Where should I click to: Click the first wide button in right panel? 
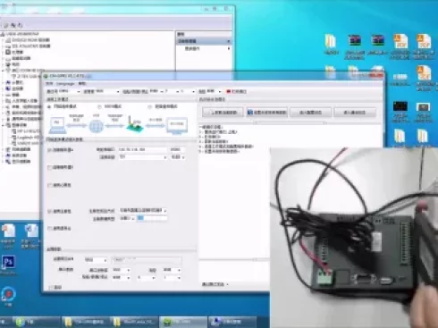click(x=223, y=113)
